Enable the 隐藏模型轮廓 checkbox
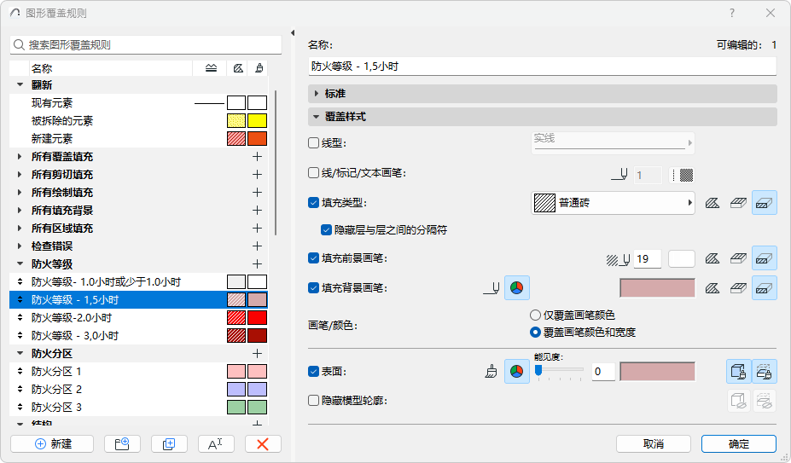Image resolution: width=791 pixels, height=463 pixels. [x=313, y=401]
